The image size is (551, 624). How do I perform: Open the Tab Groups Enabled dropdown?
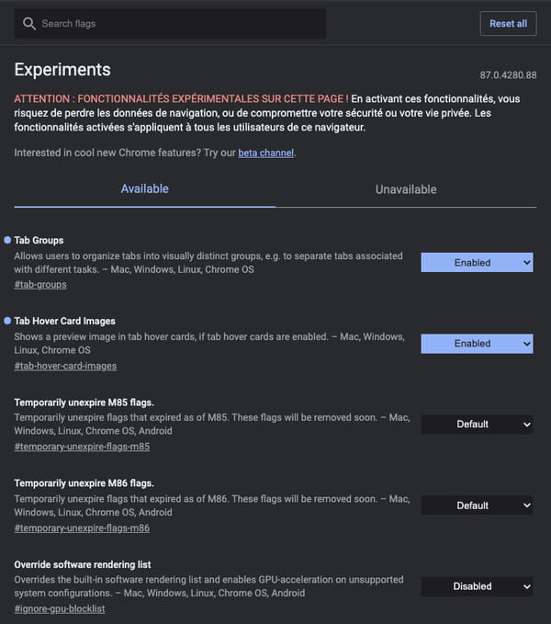[x=477, y=263]
